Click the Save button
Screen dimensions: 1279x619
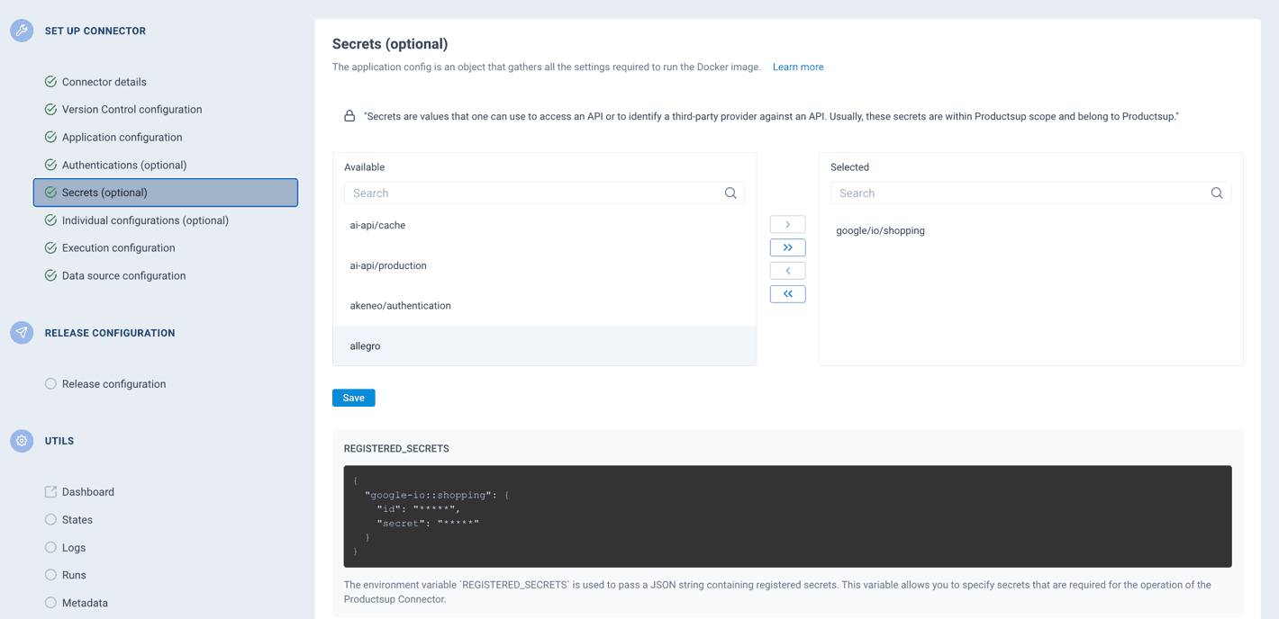[x=353, y=397]
